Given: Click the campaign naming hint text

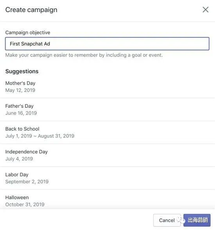Looking at the screenshot, I should (84, 55).
